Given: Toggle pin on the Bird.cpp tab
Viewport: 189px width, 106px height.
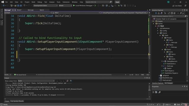Looking at the screenshot, I should point(13,10).
